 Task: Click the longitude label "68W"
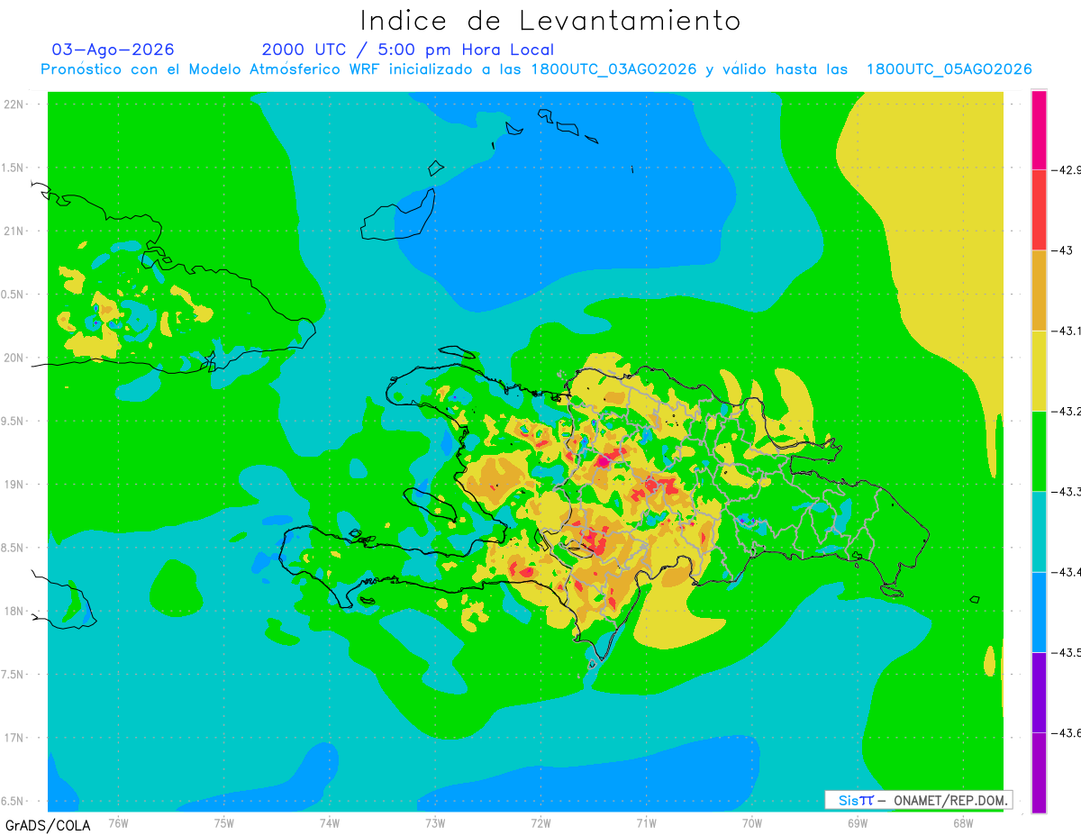(x=963, y=822)
